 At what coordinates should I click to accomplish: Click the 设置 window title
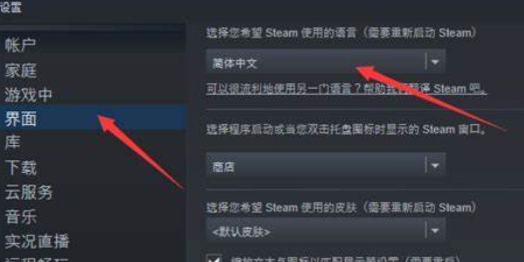11,8
